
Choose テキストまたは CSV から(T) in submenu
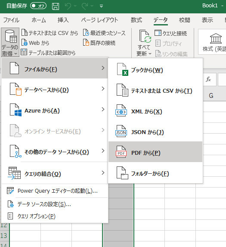pyautogui.click(x=155, y=91)
